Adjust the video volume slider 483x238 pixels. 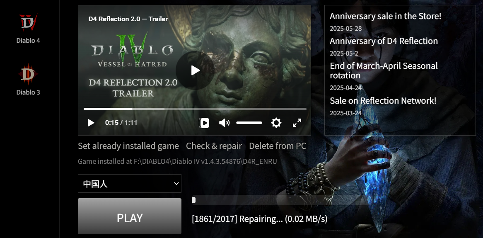(249, 123)
